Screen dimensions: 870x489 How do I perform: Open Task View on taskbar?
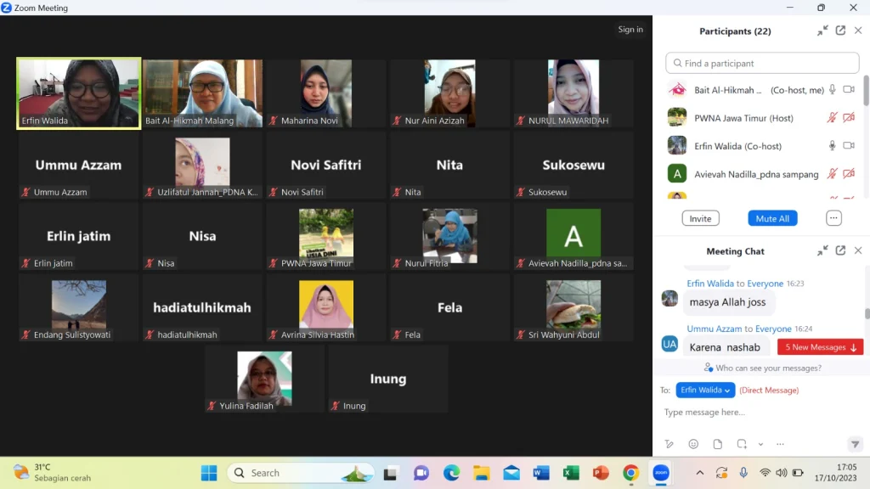click(391, 473)
